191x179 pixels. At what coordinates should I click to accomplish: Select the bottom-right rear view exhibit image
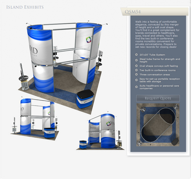tap(100, 131)
